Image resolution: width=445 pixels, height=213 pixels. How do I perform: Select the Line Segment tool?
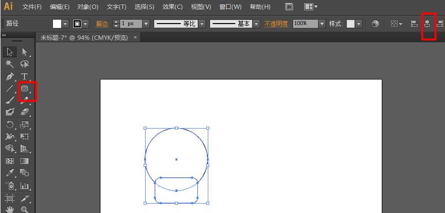click(x=10, y=88)
